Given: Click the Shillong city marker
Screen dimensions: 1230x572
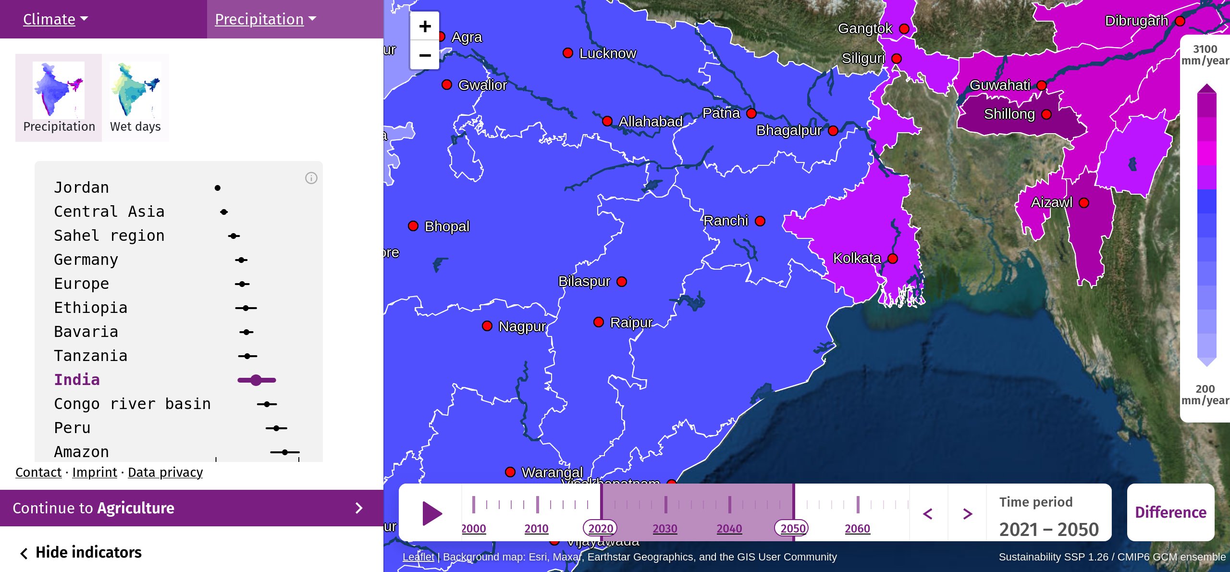Looking at the screenshot, I should [x=1046, y=114].
